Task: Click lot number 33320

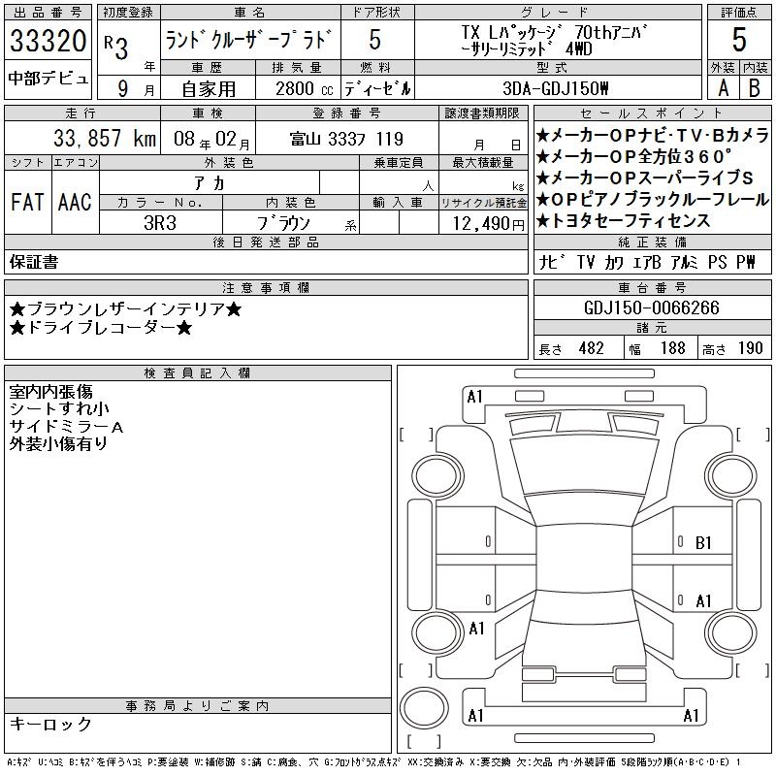Action: [x=48, y=41]
